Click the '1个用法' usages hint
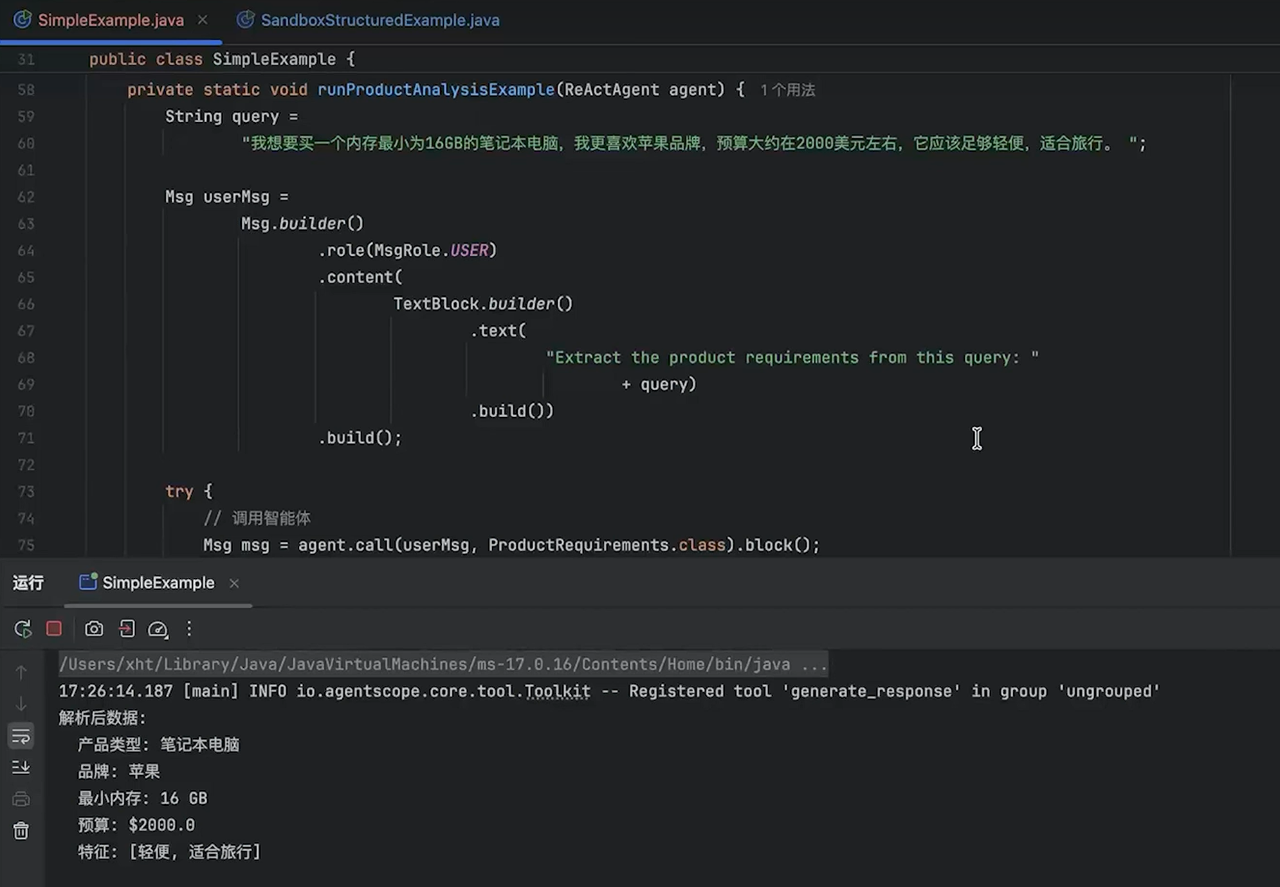Image resolution: width=1280 pixels, height=887 pixels. click(787, 90)
